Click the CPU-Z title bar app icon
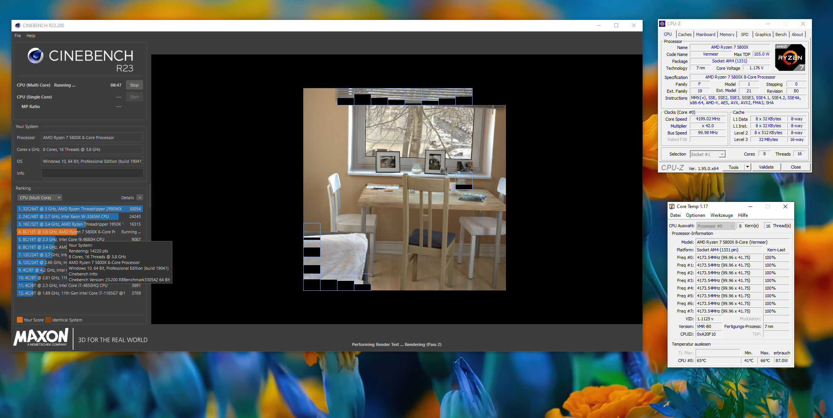Image resolution: width=833 pixels, height=418 pixels. coord(662,24)
